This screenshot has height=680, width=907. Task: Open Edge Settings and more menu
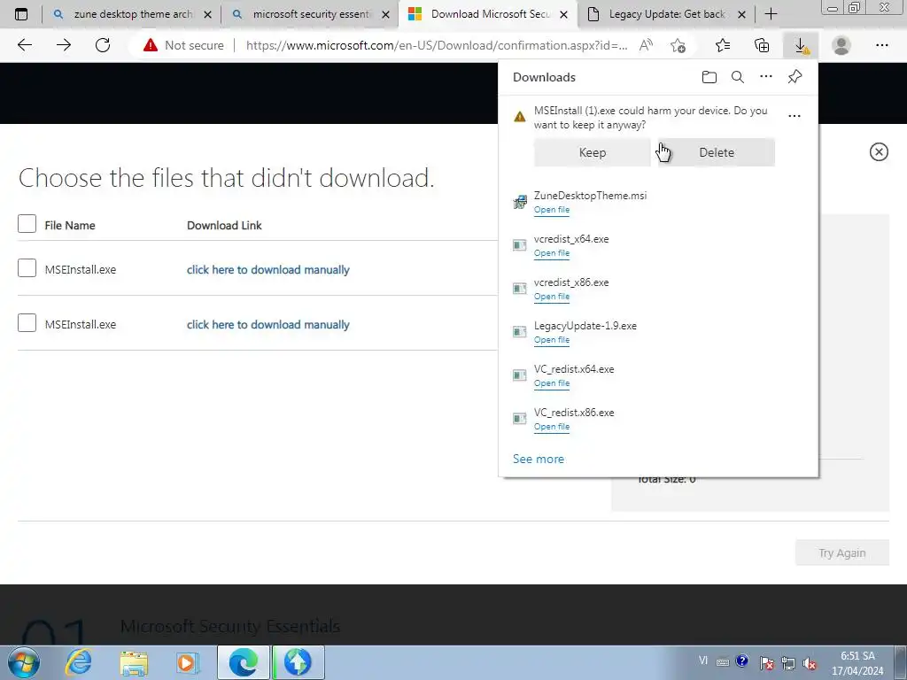point(881,45)
